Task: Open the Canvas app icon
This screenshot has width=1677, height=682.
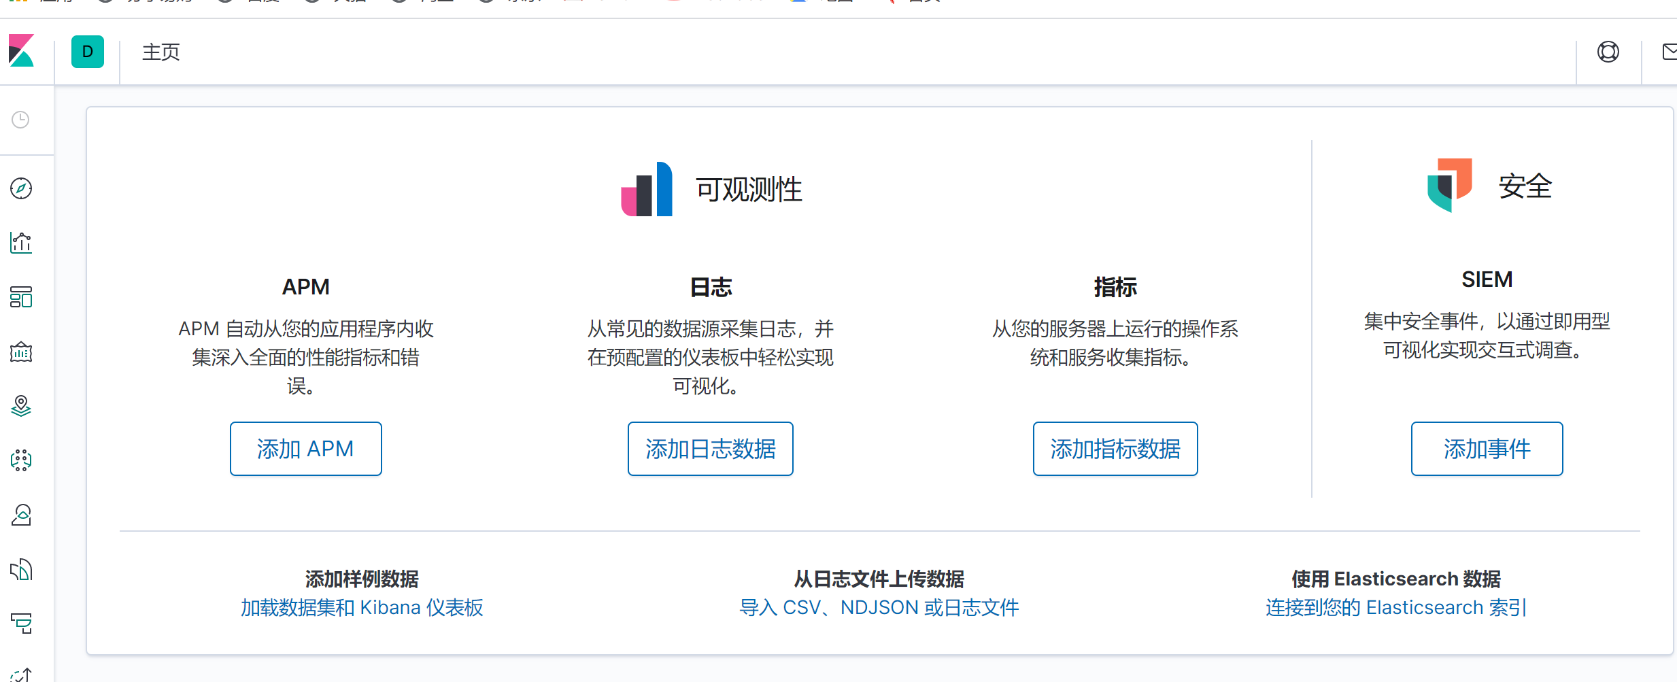Action: (x=20, y=352)
